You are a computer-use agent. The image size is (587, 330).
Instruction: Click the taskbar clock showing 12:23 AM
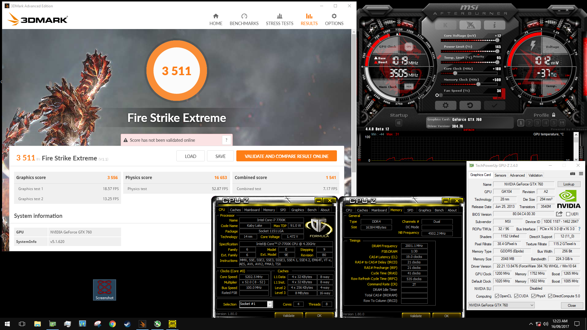(560, 324)
